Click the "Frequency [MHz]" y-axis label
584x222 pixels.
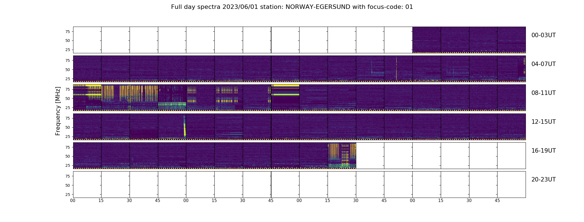click(58, 111)
